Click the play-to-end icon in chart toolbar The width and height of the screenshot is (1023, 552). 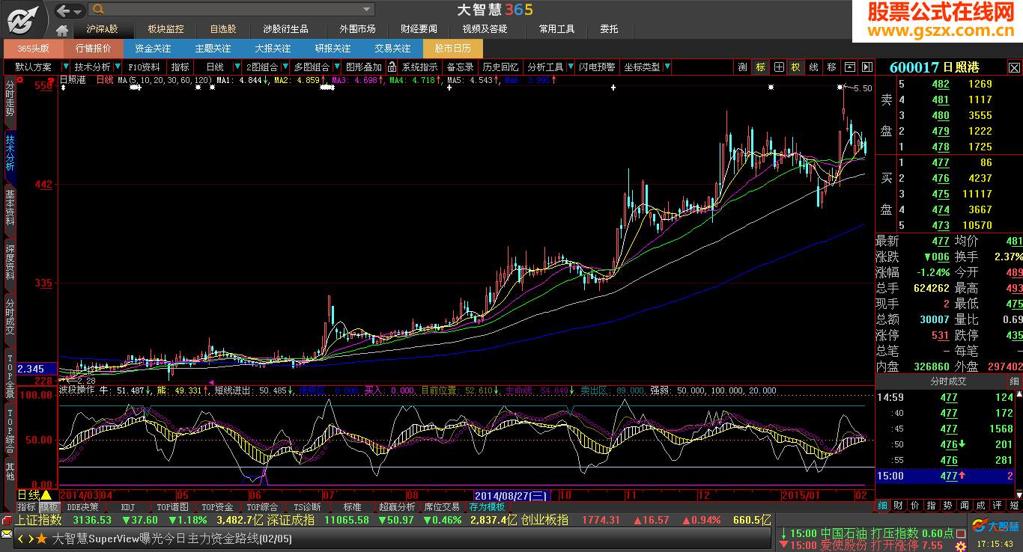coord(866,67)
